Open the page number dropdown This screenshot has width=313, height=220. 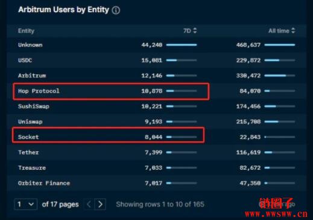pos(26,204)
